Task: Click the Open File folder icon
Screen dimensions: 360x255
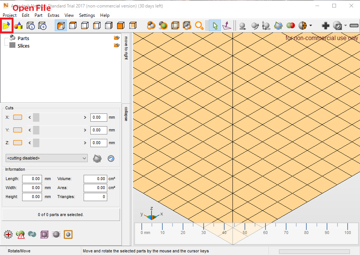Action: (6, 25)
